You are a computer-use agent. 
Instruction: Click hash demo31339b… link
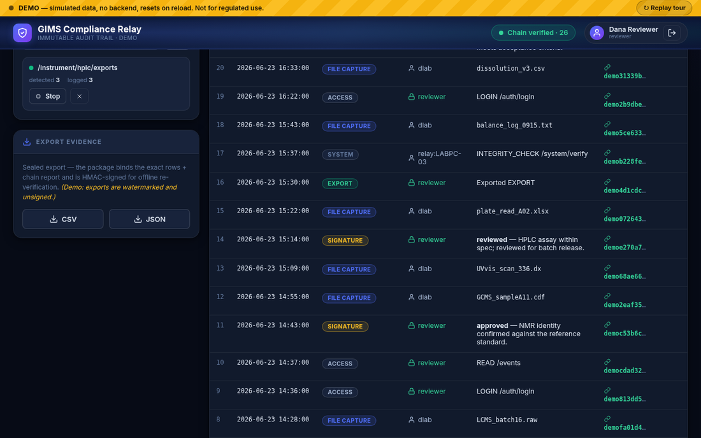(625, 76)
